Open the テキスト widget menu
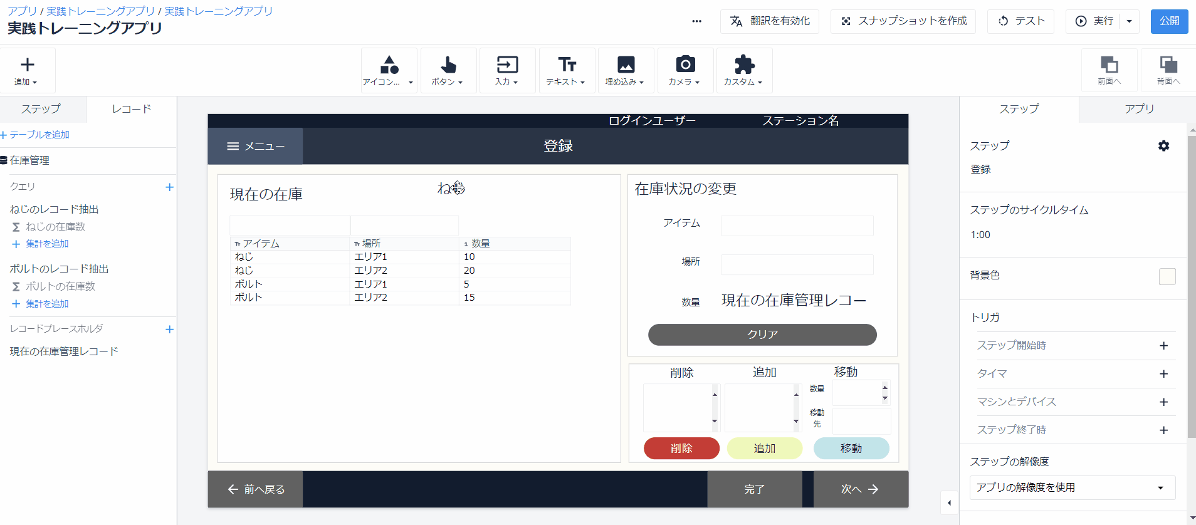Screen dimensions: 1196x525 [x=567, y=70]
